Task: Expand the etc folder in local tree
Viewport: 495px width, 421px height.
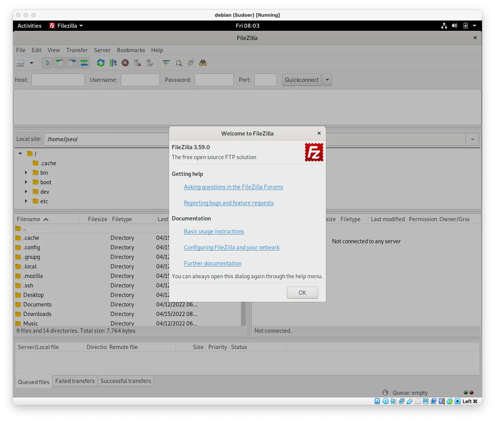Action: 26,201
